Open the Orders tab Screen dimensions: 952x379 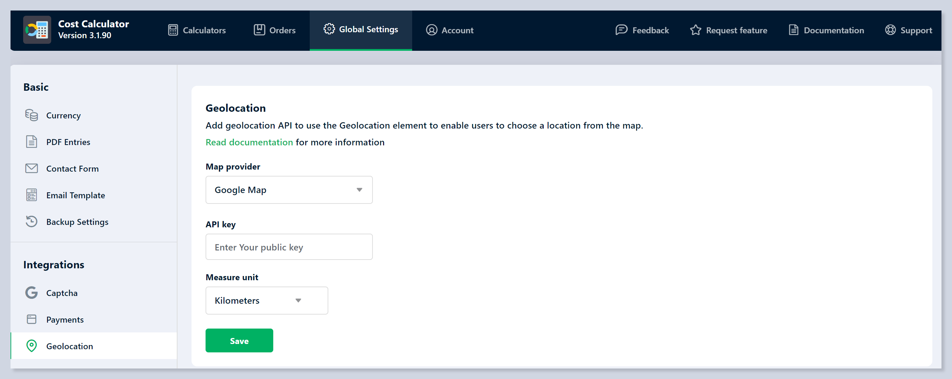tap(275, 30)
